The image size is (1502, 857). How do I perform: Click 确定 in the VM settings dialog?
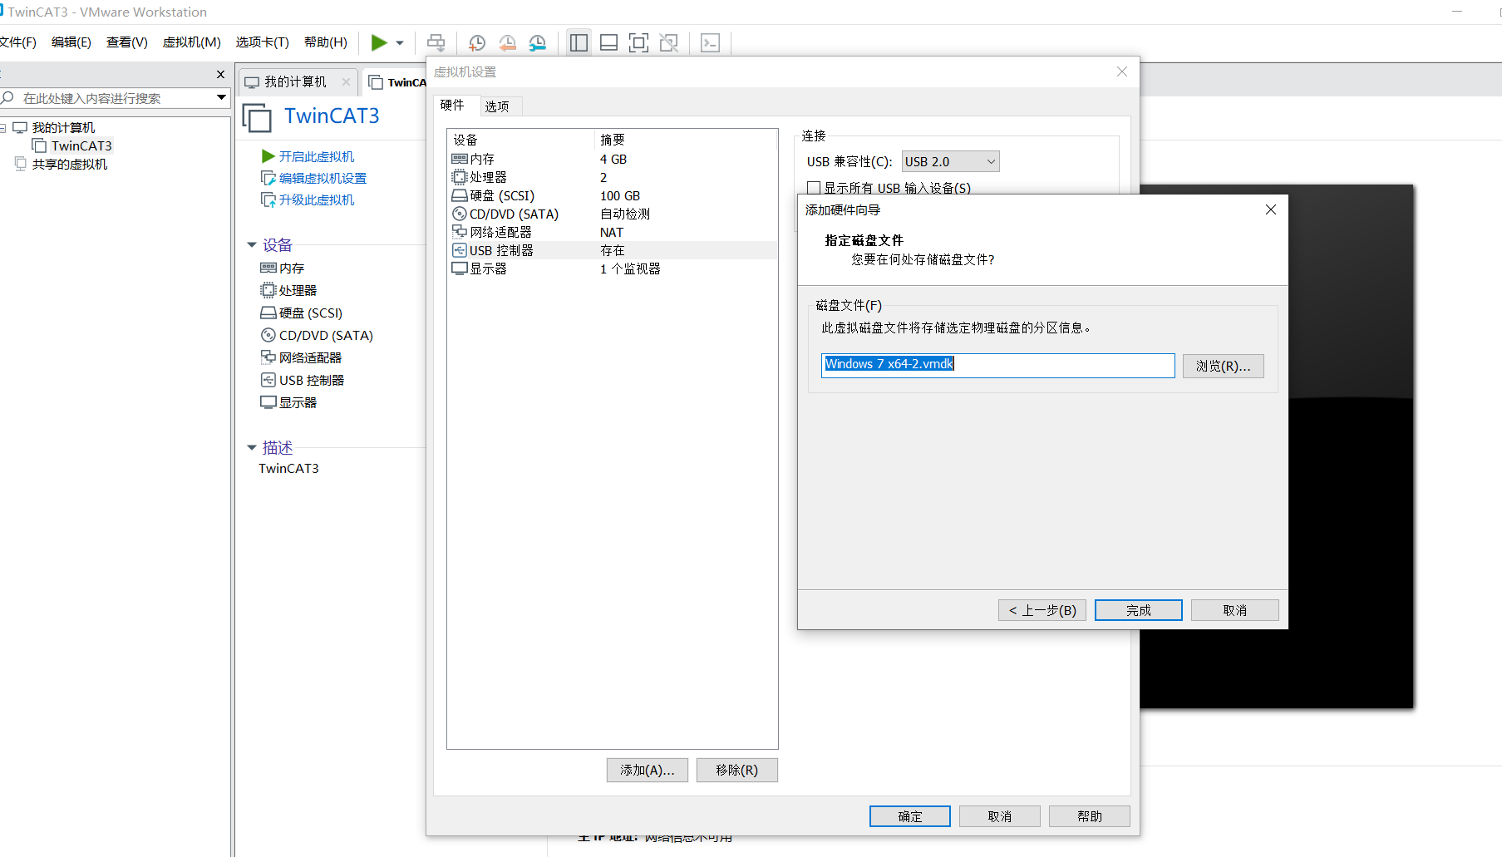pos(909,816)
